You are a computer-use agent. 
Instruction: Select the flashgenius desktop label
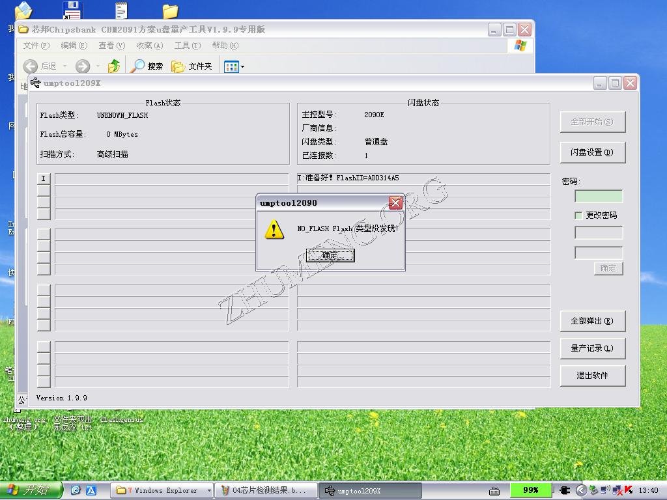(x=122, y=420)
